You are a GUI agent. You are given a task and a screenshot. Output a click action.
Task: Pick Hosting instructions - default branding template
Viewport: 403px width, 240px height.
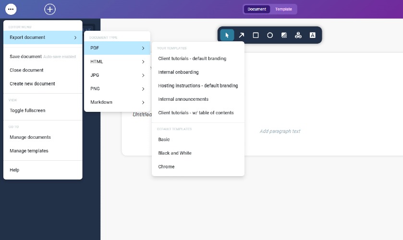(198, 85)
